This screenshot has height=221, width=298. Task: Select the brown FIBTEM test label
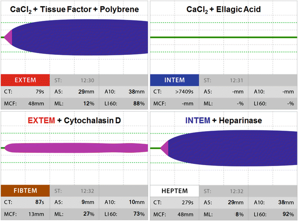tap(25, 191)
